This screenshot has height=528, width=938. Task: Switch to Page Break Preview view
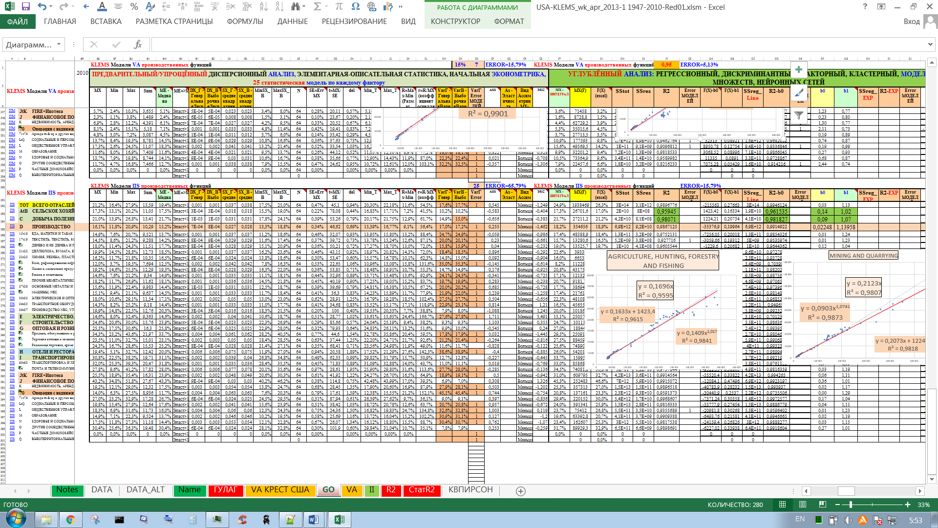823,505
